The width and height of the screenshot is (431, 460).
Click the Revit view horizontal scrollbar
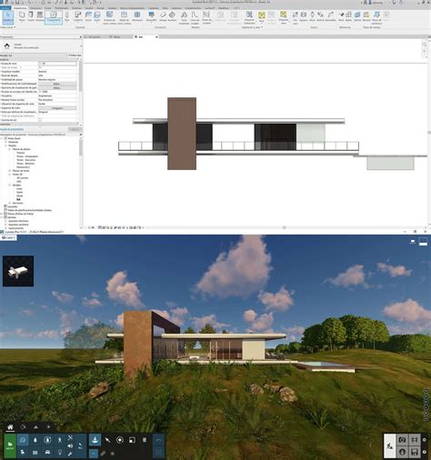click(285, 227)
